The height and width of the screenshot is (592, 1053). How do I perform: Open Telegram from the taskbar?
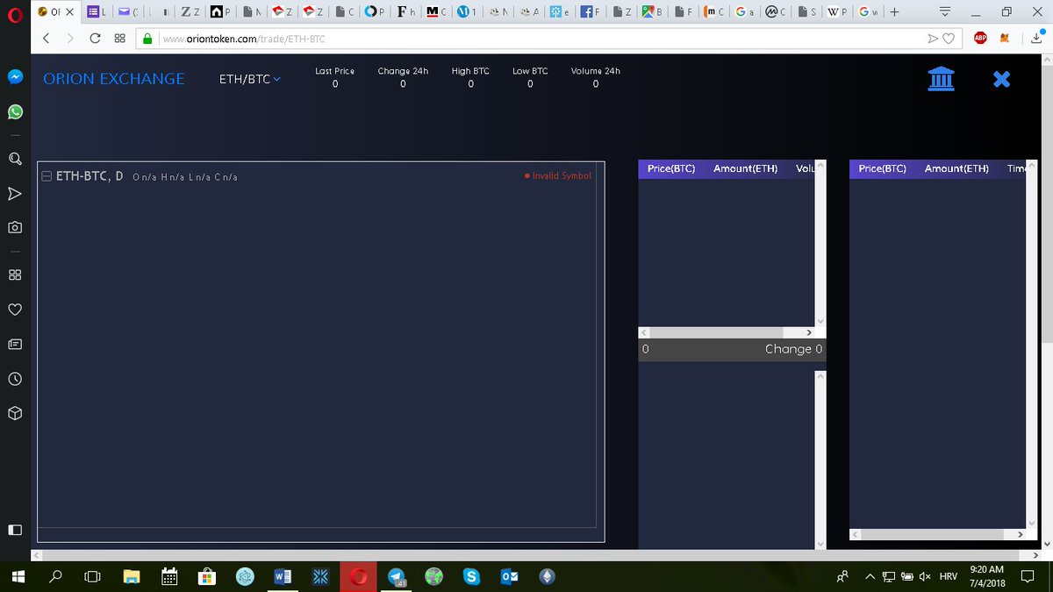398,576
